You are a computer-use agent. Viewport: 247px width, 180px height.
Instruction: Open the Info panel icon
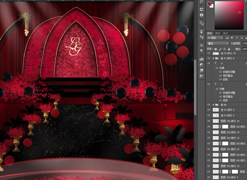[x=201, y=15]
